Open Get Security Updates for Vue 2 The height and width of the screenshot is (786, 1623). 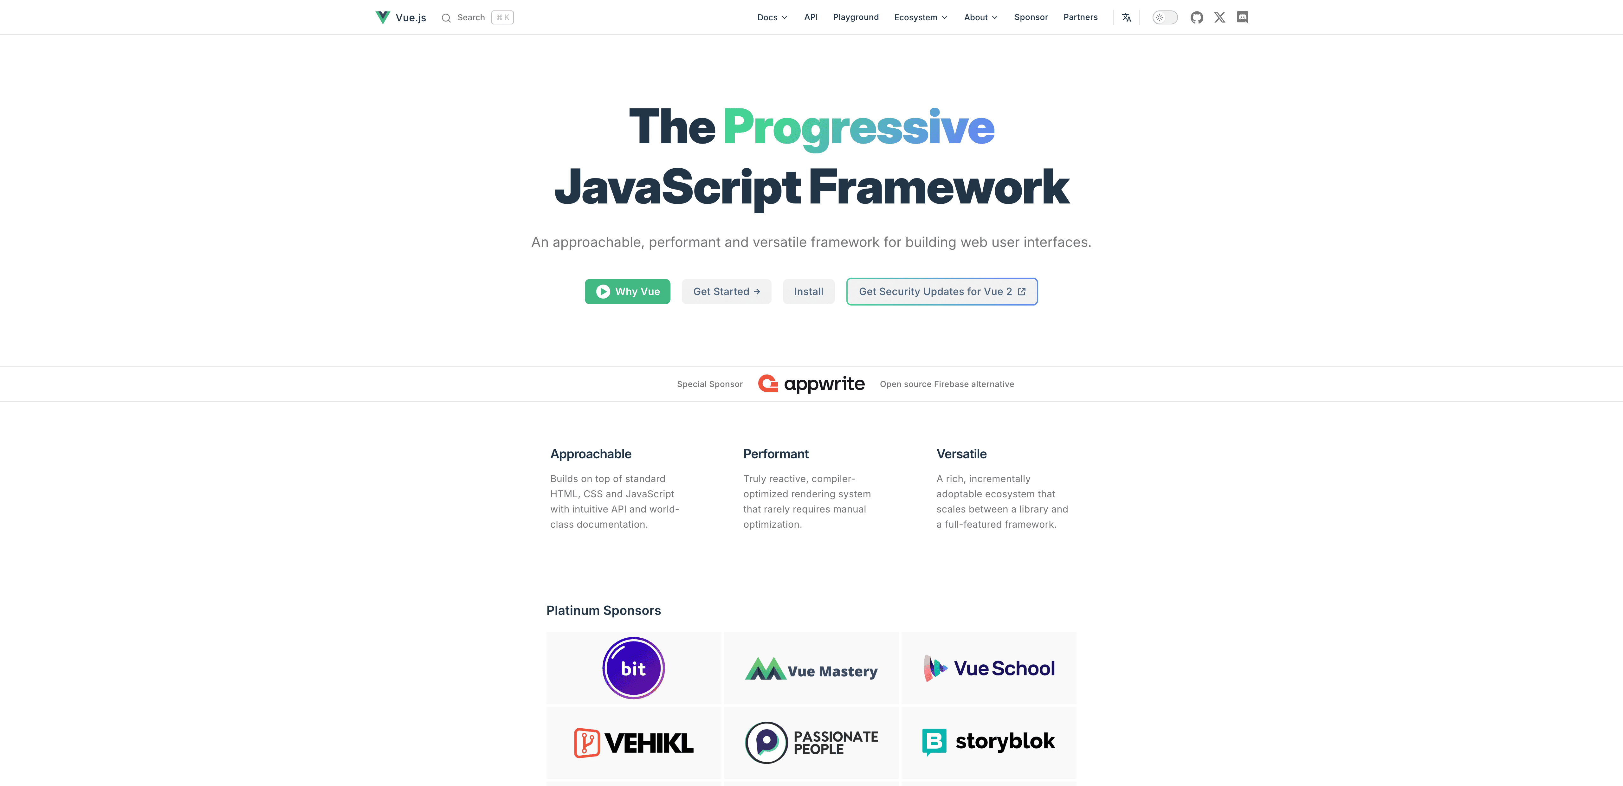[x=941, y=292]
